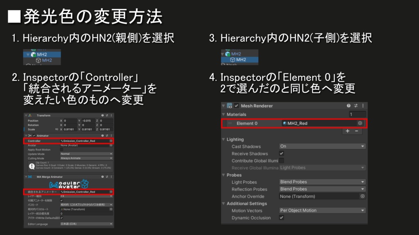
Task: Open パスモード dropdown
Action: click(86, 205)
